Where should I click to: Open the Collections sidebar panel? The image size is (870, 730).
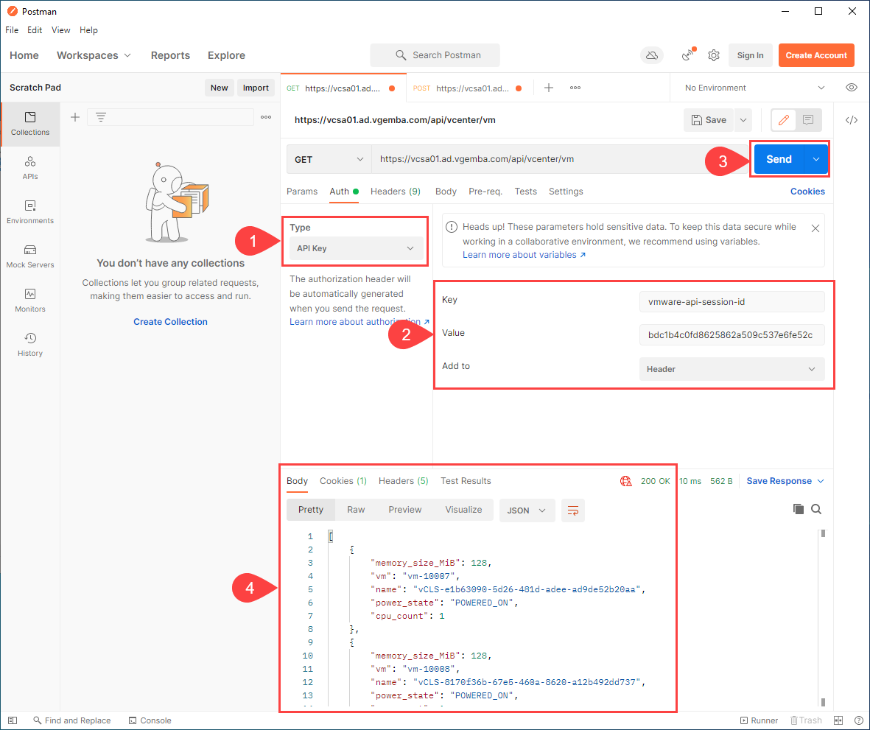pyautogui.click(x=30, y=124)
